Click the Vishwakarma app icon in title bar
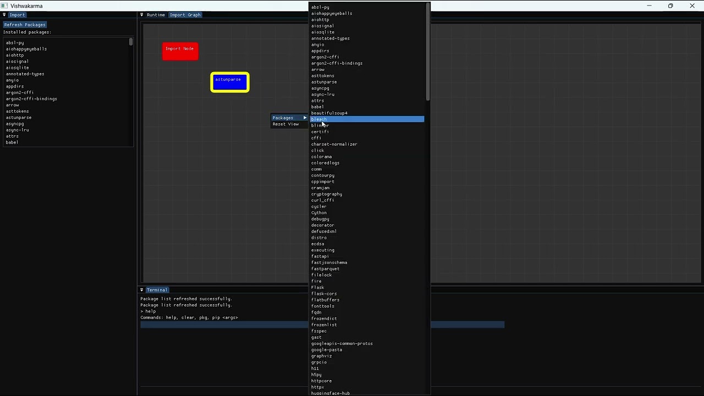This screenshot has height=396, width=704. 4,5
